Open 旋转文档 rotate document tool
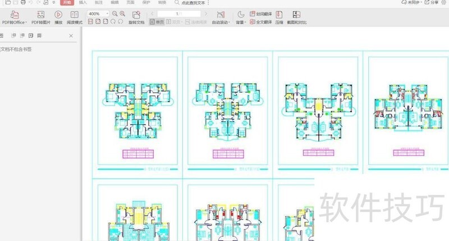449x241 pixels. (136, 17)
